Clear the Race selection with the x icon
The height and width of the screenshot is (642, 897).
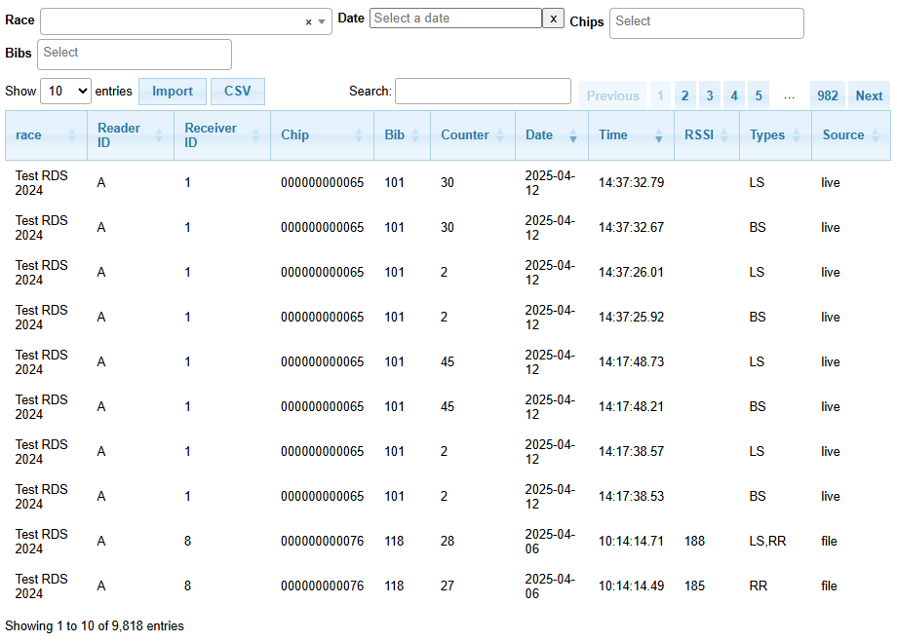pos(308,21)
